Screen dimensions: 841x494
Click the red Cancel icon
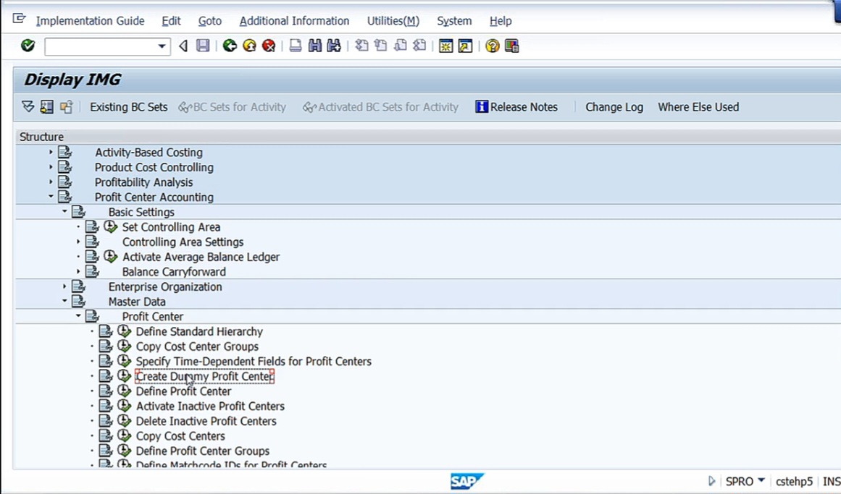[x=269, y=46]
